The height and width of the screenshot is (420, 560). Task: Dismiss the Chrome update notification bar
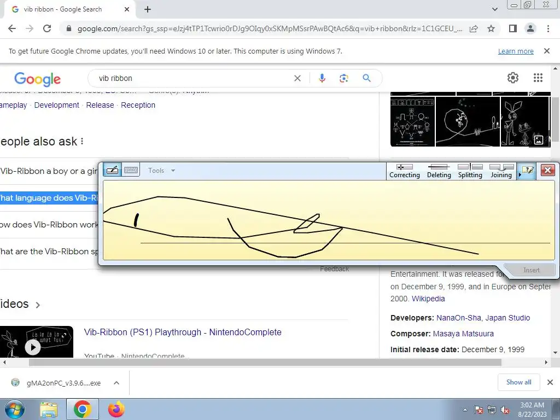click(547, 51)
